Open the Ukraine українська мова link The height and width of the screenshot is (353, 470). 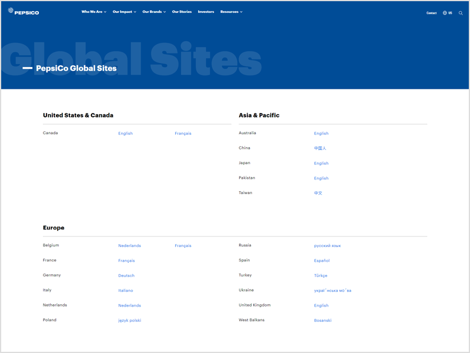(x=333, y=291)
